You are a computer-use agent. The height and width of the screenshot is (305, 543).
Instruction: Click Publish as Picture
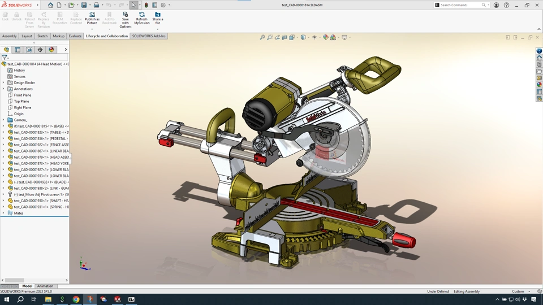pyautogui.click(x=92, y=18)
